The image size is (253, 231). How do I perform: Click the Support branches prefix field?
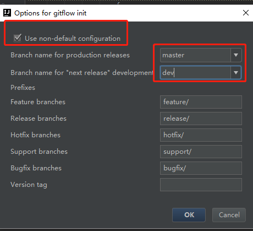click(201, 152)
